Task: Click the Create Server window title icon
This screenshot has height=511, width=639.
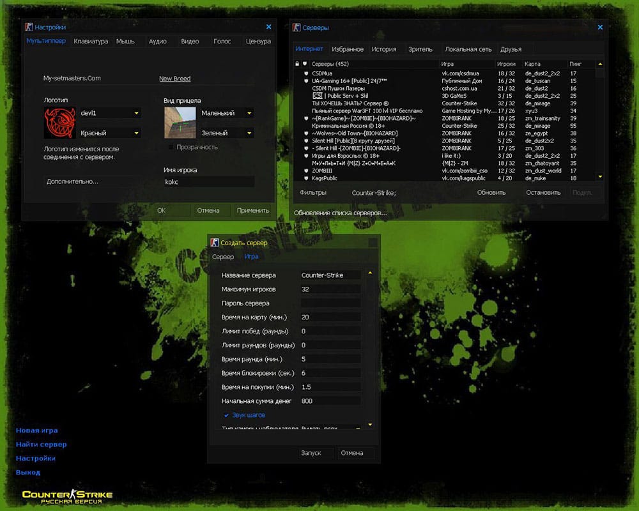Action: coord(214,243)
